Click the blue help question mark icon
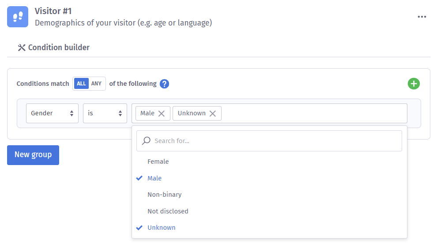This screenshot has height=250, width=437. (x=164, y=84)
